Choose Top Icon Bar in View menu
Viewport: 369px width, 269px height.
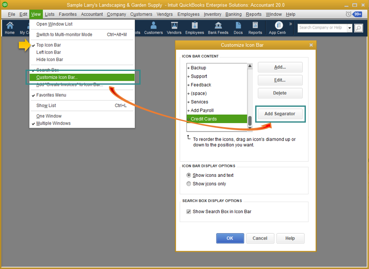coord(82,45)
